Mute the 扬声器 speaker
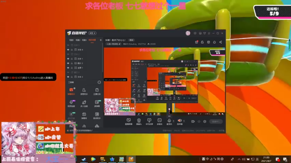Image resolution: width=291 pixels, height=163 pixels. tap(179, 122)
